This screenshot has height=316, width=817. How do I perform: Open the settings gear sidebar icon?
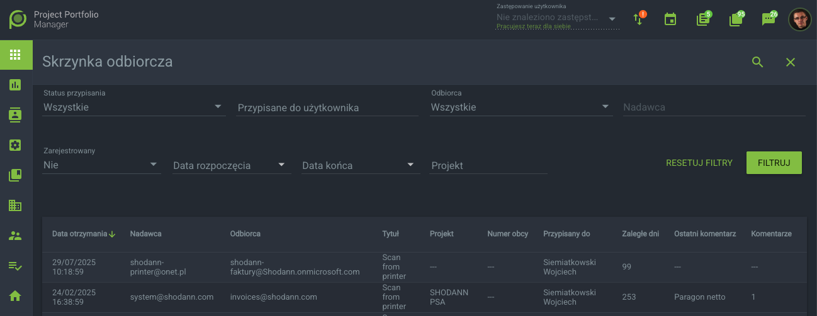coord(16,144)
